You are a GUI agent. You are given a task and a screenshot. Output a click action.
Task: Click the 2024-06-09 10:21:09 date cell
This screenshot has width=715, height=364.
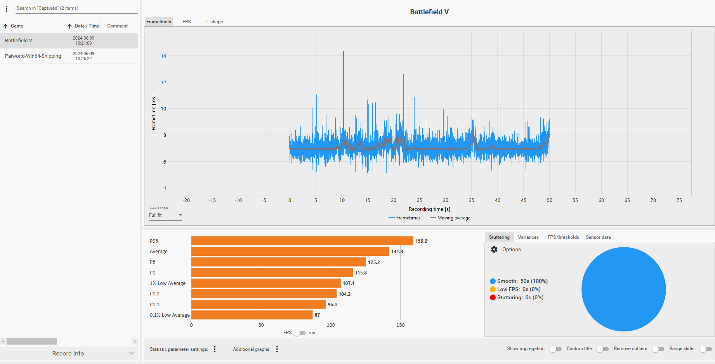[x=83, y=41]
